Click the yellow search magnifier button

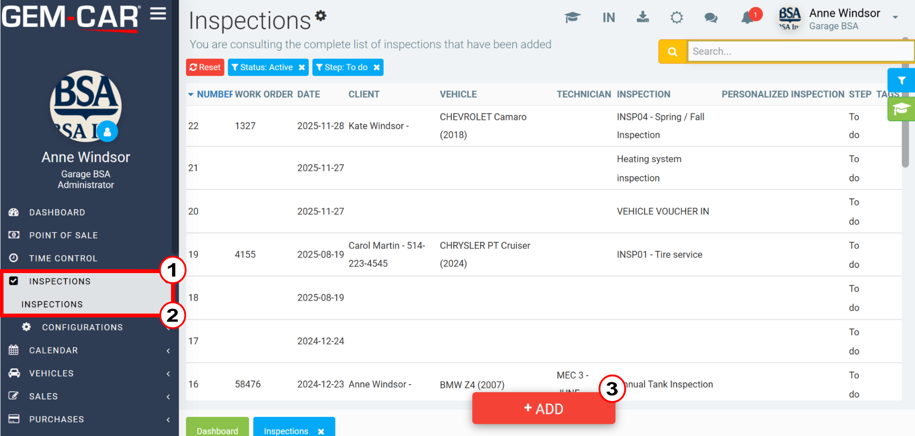[672, 51]
